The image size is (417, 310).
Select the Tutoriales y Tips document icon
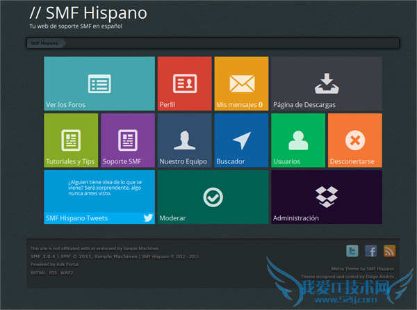pos(71,140)
